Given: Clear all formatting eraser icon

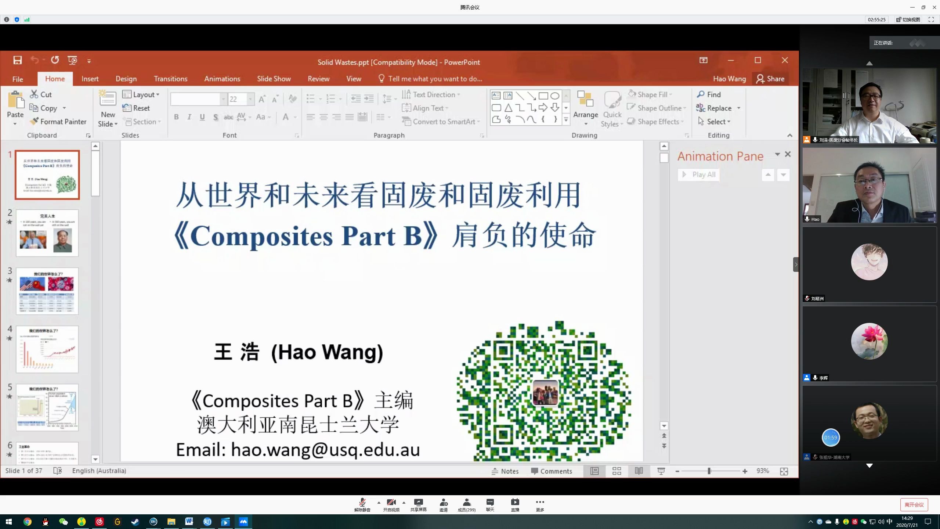Looking at the screenshot, I should (x=293, y=98).
